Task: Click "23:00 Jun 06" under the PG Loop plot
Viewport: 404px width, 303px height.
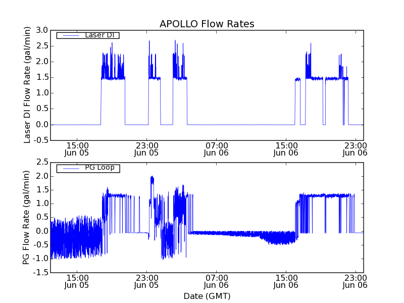Action: click(355, 282)
